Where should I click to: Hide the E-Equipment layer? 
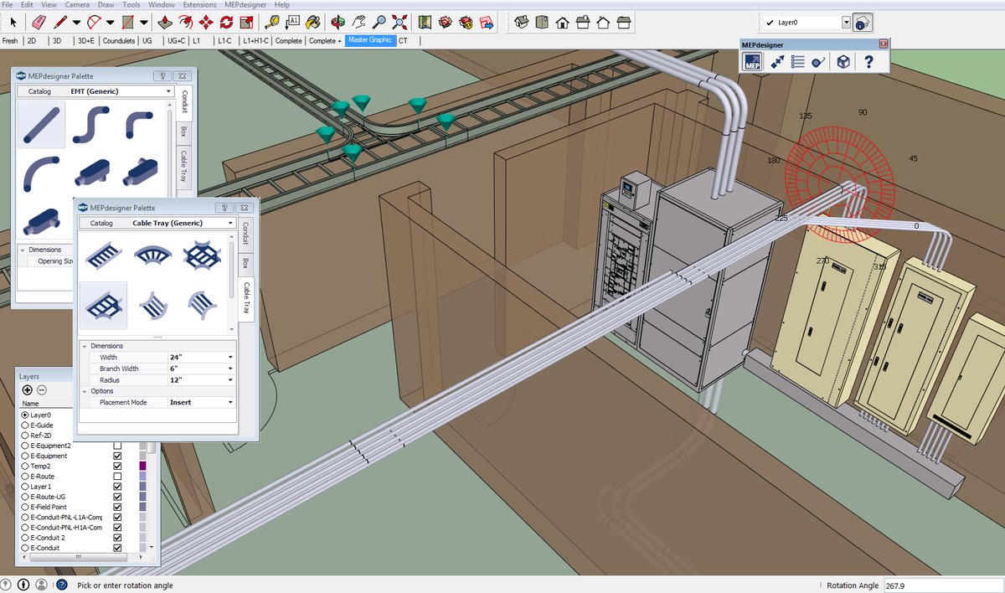tap(117, 456)
